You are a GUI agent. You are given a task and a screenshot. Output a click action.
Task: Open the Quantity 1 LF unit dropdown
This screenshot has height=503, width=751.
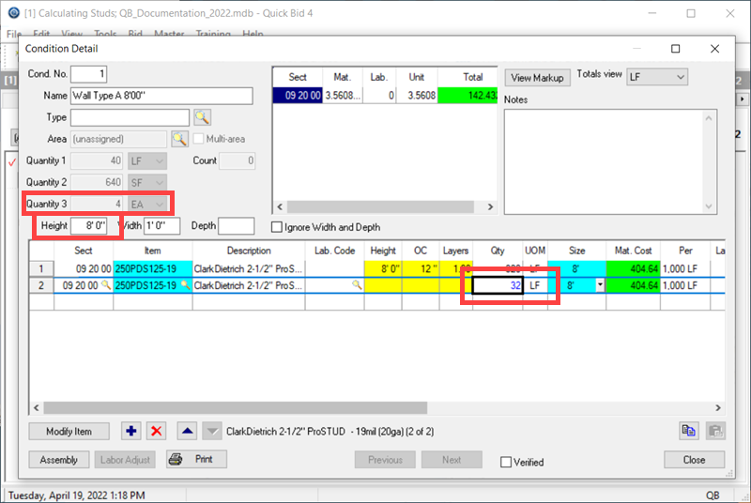pyautogui.click(x=147, y=160)
